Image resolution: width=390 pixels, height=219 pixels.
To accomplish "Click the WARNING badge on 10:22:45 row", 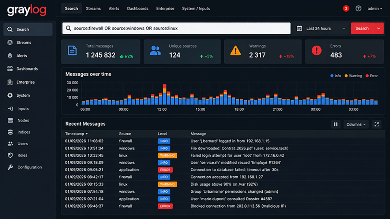I will 168,155.
